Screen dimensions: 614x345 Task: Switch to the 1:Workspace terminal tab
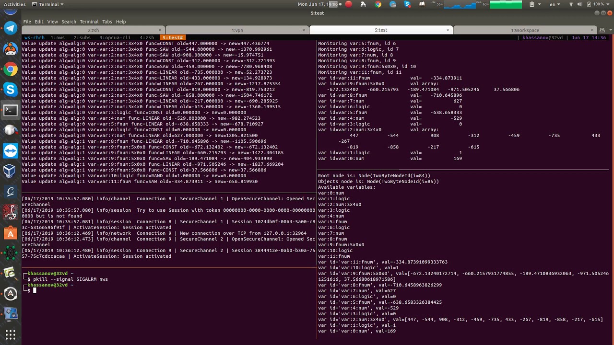tap(525, 30)
